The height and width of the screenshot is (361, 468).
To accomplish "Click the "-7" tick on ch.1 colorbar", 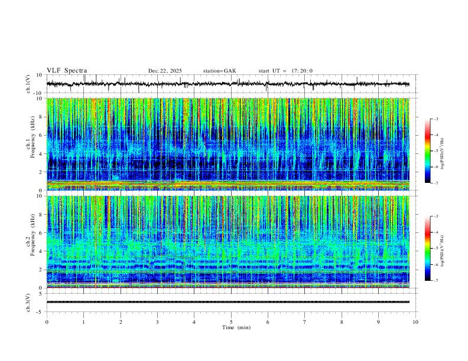I will point(435,183).
